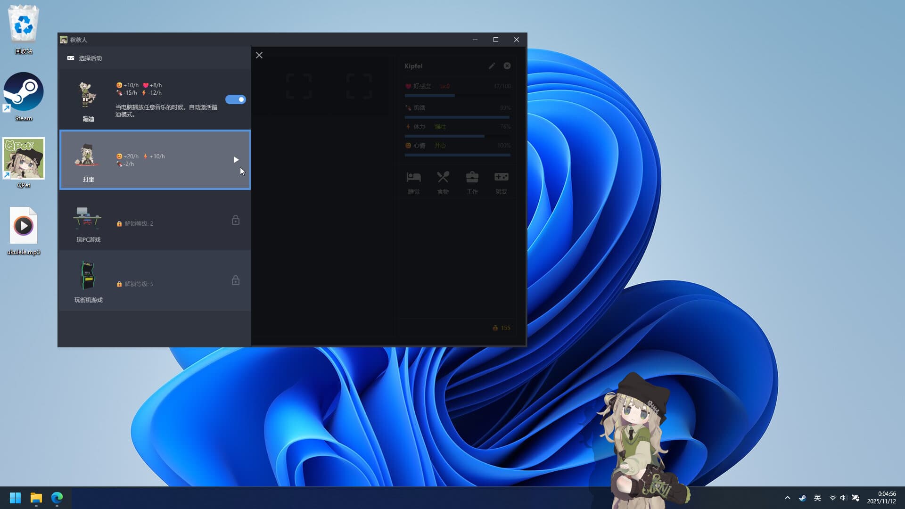The width and height of the screenshot is (905, 509).
Task: Edit pet name using the pencil icon
Action: point(492,66)
